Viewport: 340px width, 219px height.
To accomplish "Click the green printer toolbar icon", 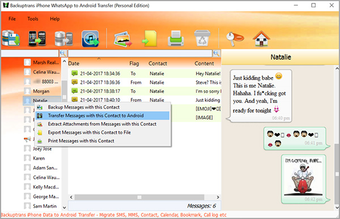I will (x=176, y=38).
